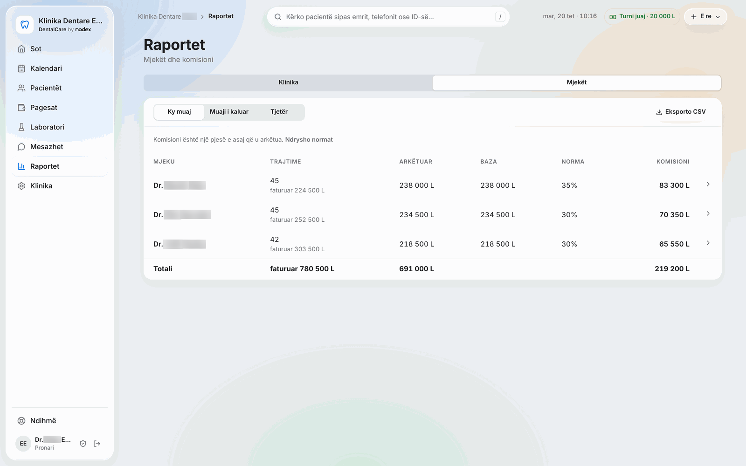Click the EE user avatar
The image size is (746, 466).
23,444
